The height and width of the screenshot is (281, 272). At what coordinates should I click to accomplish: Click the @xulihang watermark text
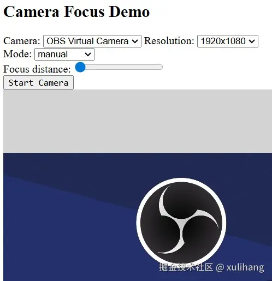(x=240, y=267)
